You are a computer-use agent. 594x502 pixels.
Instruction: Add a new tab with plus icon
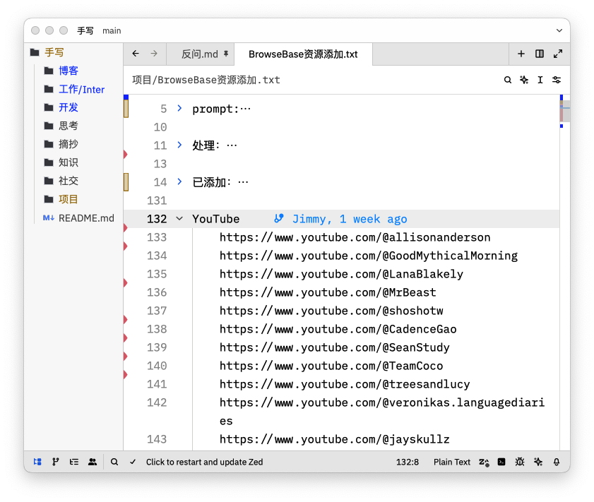[x=521, y=54]
